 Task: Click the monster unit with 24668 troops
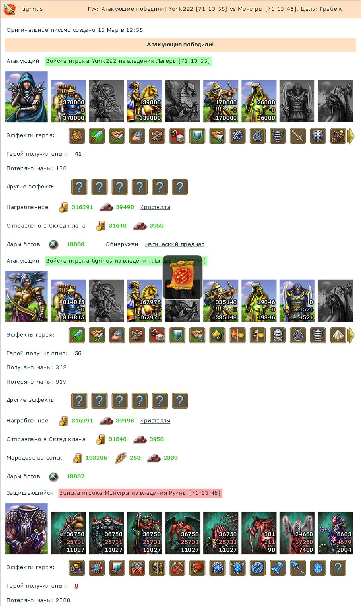point(297,533)
